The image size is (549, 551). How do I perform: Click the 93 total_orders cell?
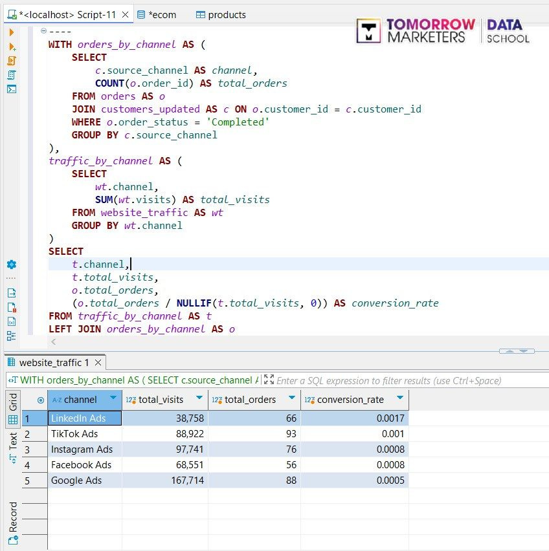click(x=254, y=434)
